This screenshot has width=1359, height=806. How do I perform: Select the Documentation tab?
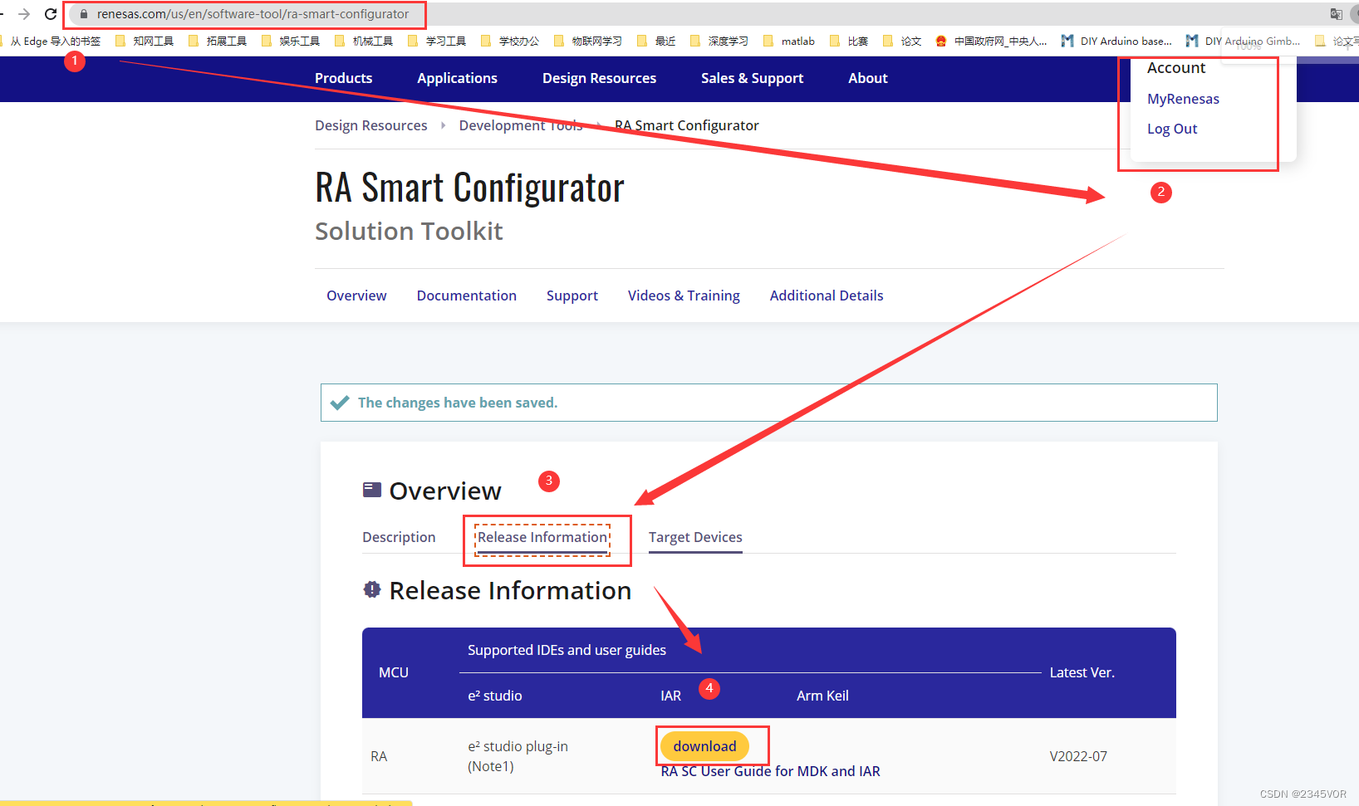point(466,296)
